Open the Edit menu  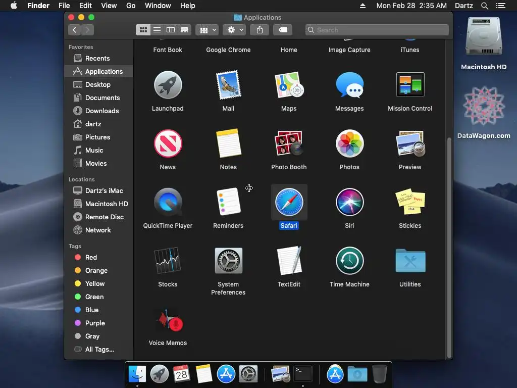85,6
